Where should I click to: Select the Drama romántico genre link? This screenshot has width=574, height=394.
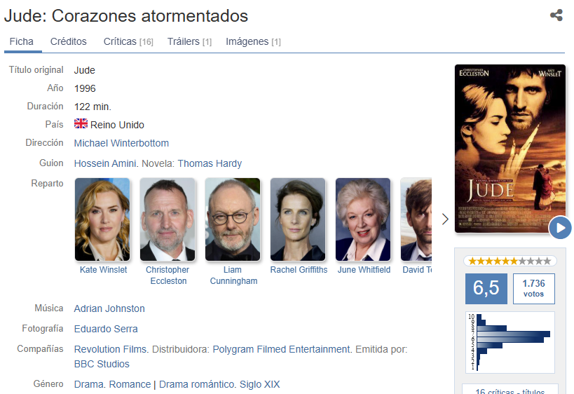coord(198,384)
